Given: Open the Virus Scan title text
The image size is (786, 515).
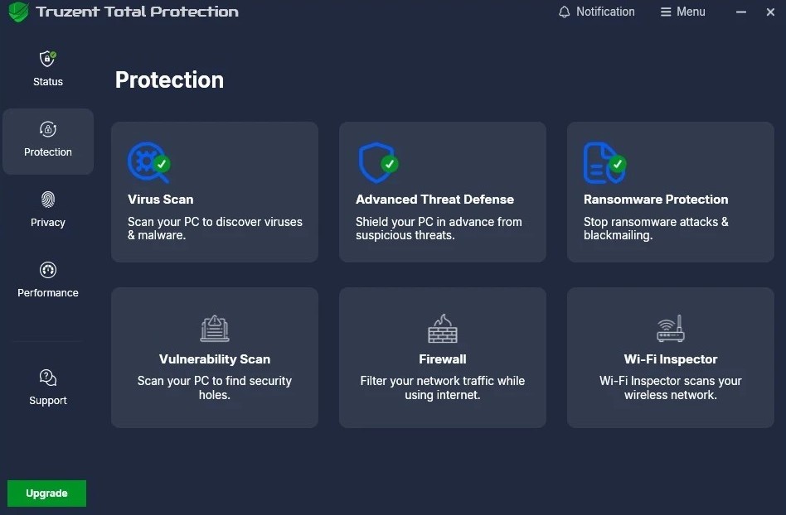Looking at the screenshot, I should [161, 200].
